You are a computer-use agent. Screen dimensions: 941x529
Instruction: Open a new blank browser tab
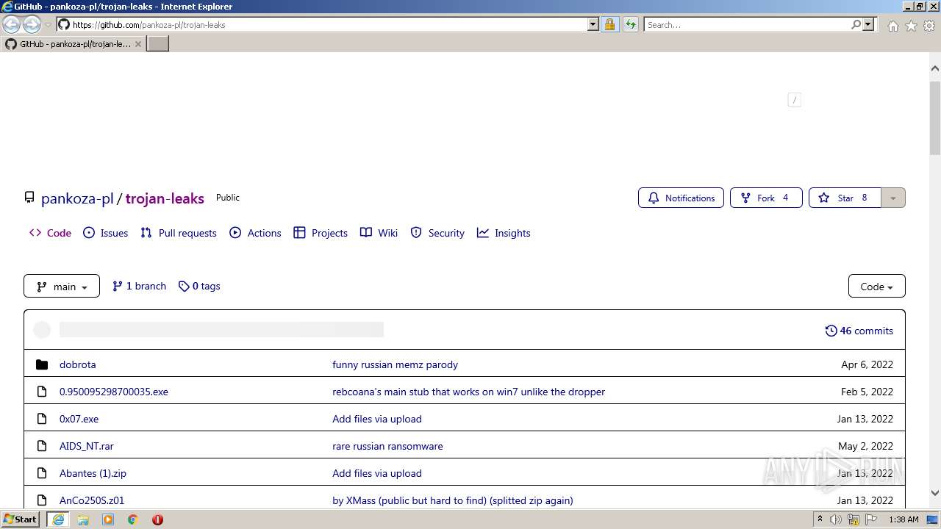click(158, 44)
